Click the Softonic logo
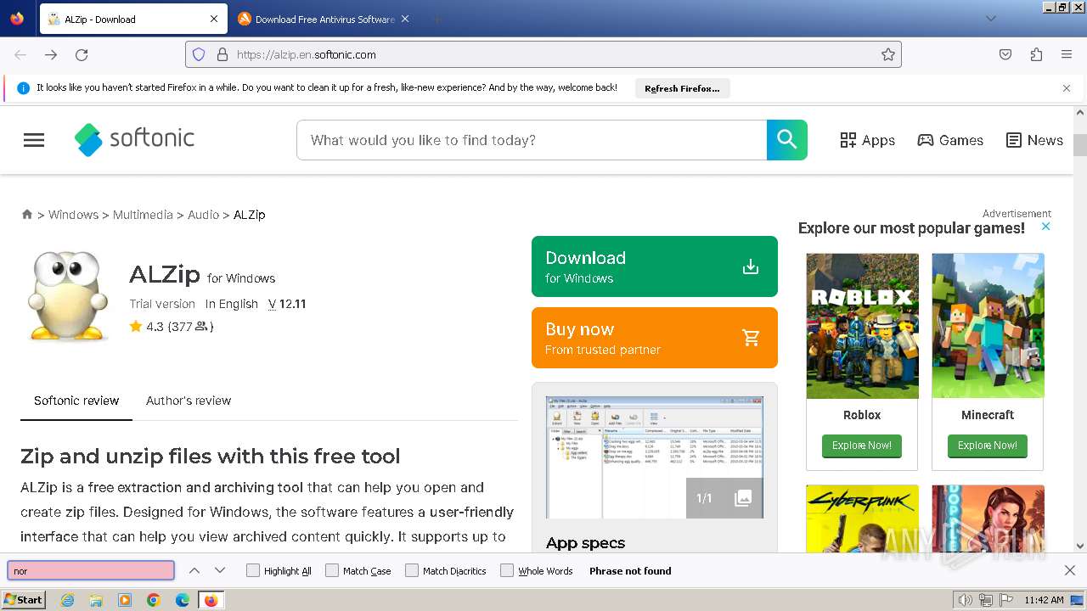The height and width of the screenshot is (611, 1087). (134, 139)
